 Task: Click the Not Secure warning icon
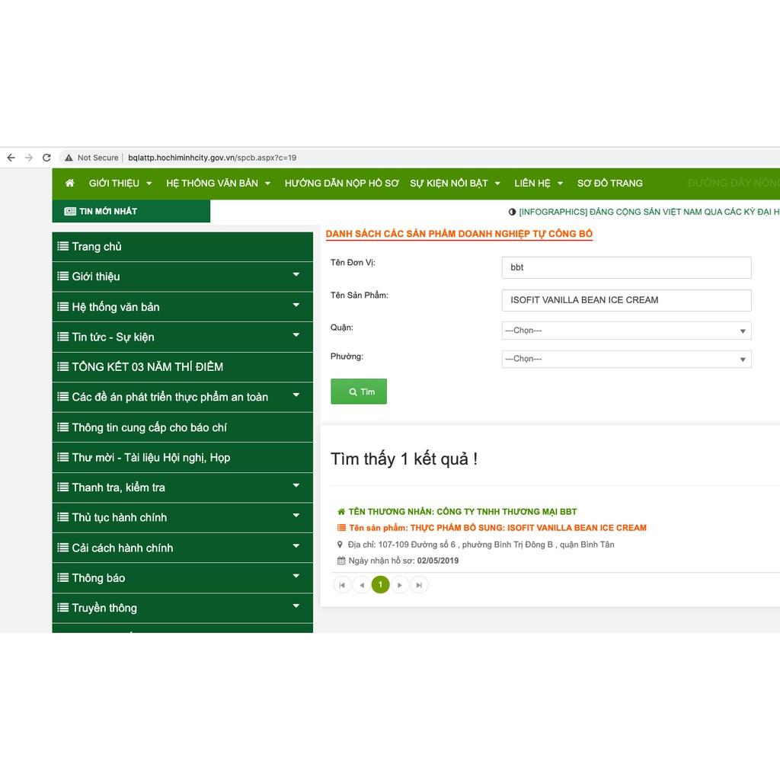point(69,158)
